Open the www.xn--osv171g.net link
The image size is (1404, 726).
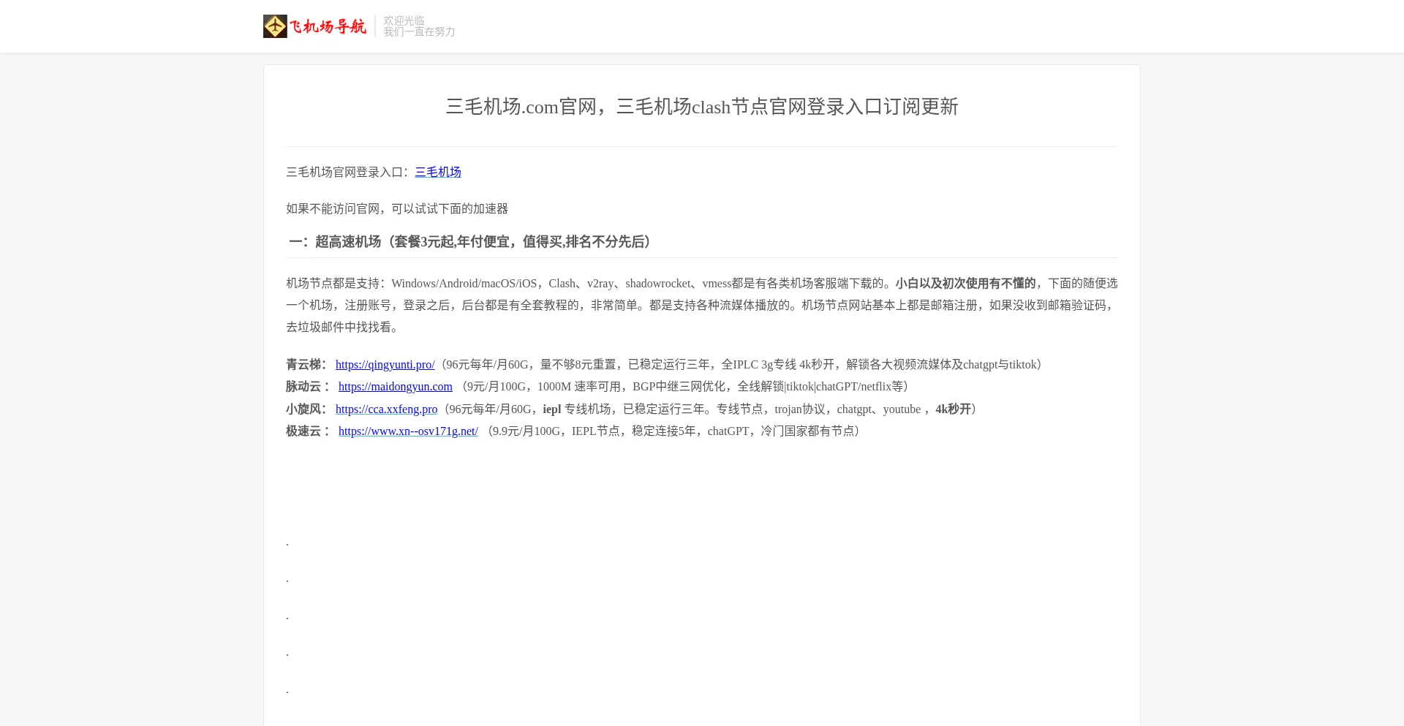pyautogui.click(x=408, y=431)
